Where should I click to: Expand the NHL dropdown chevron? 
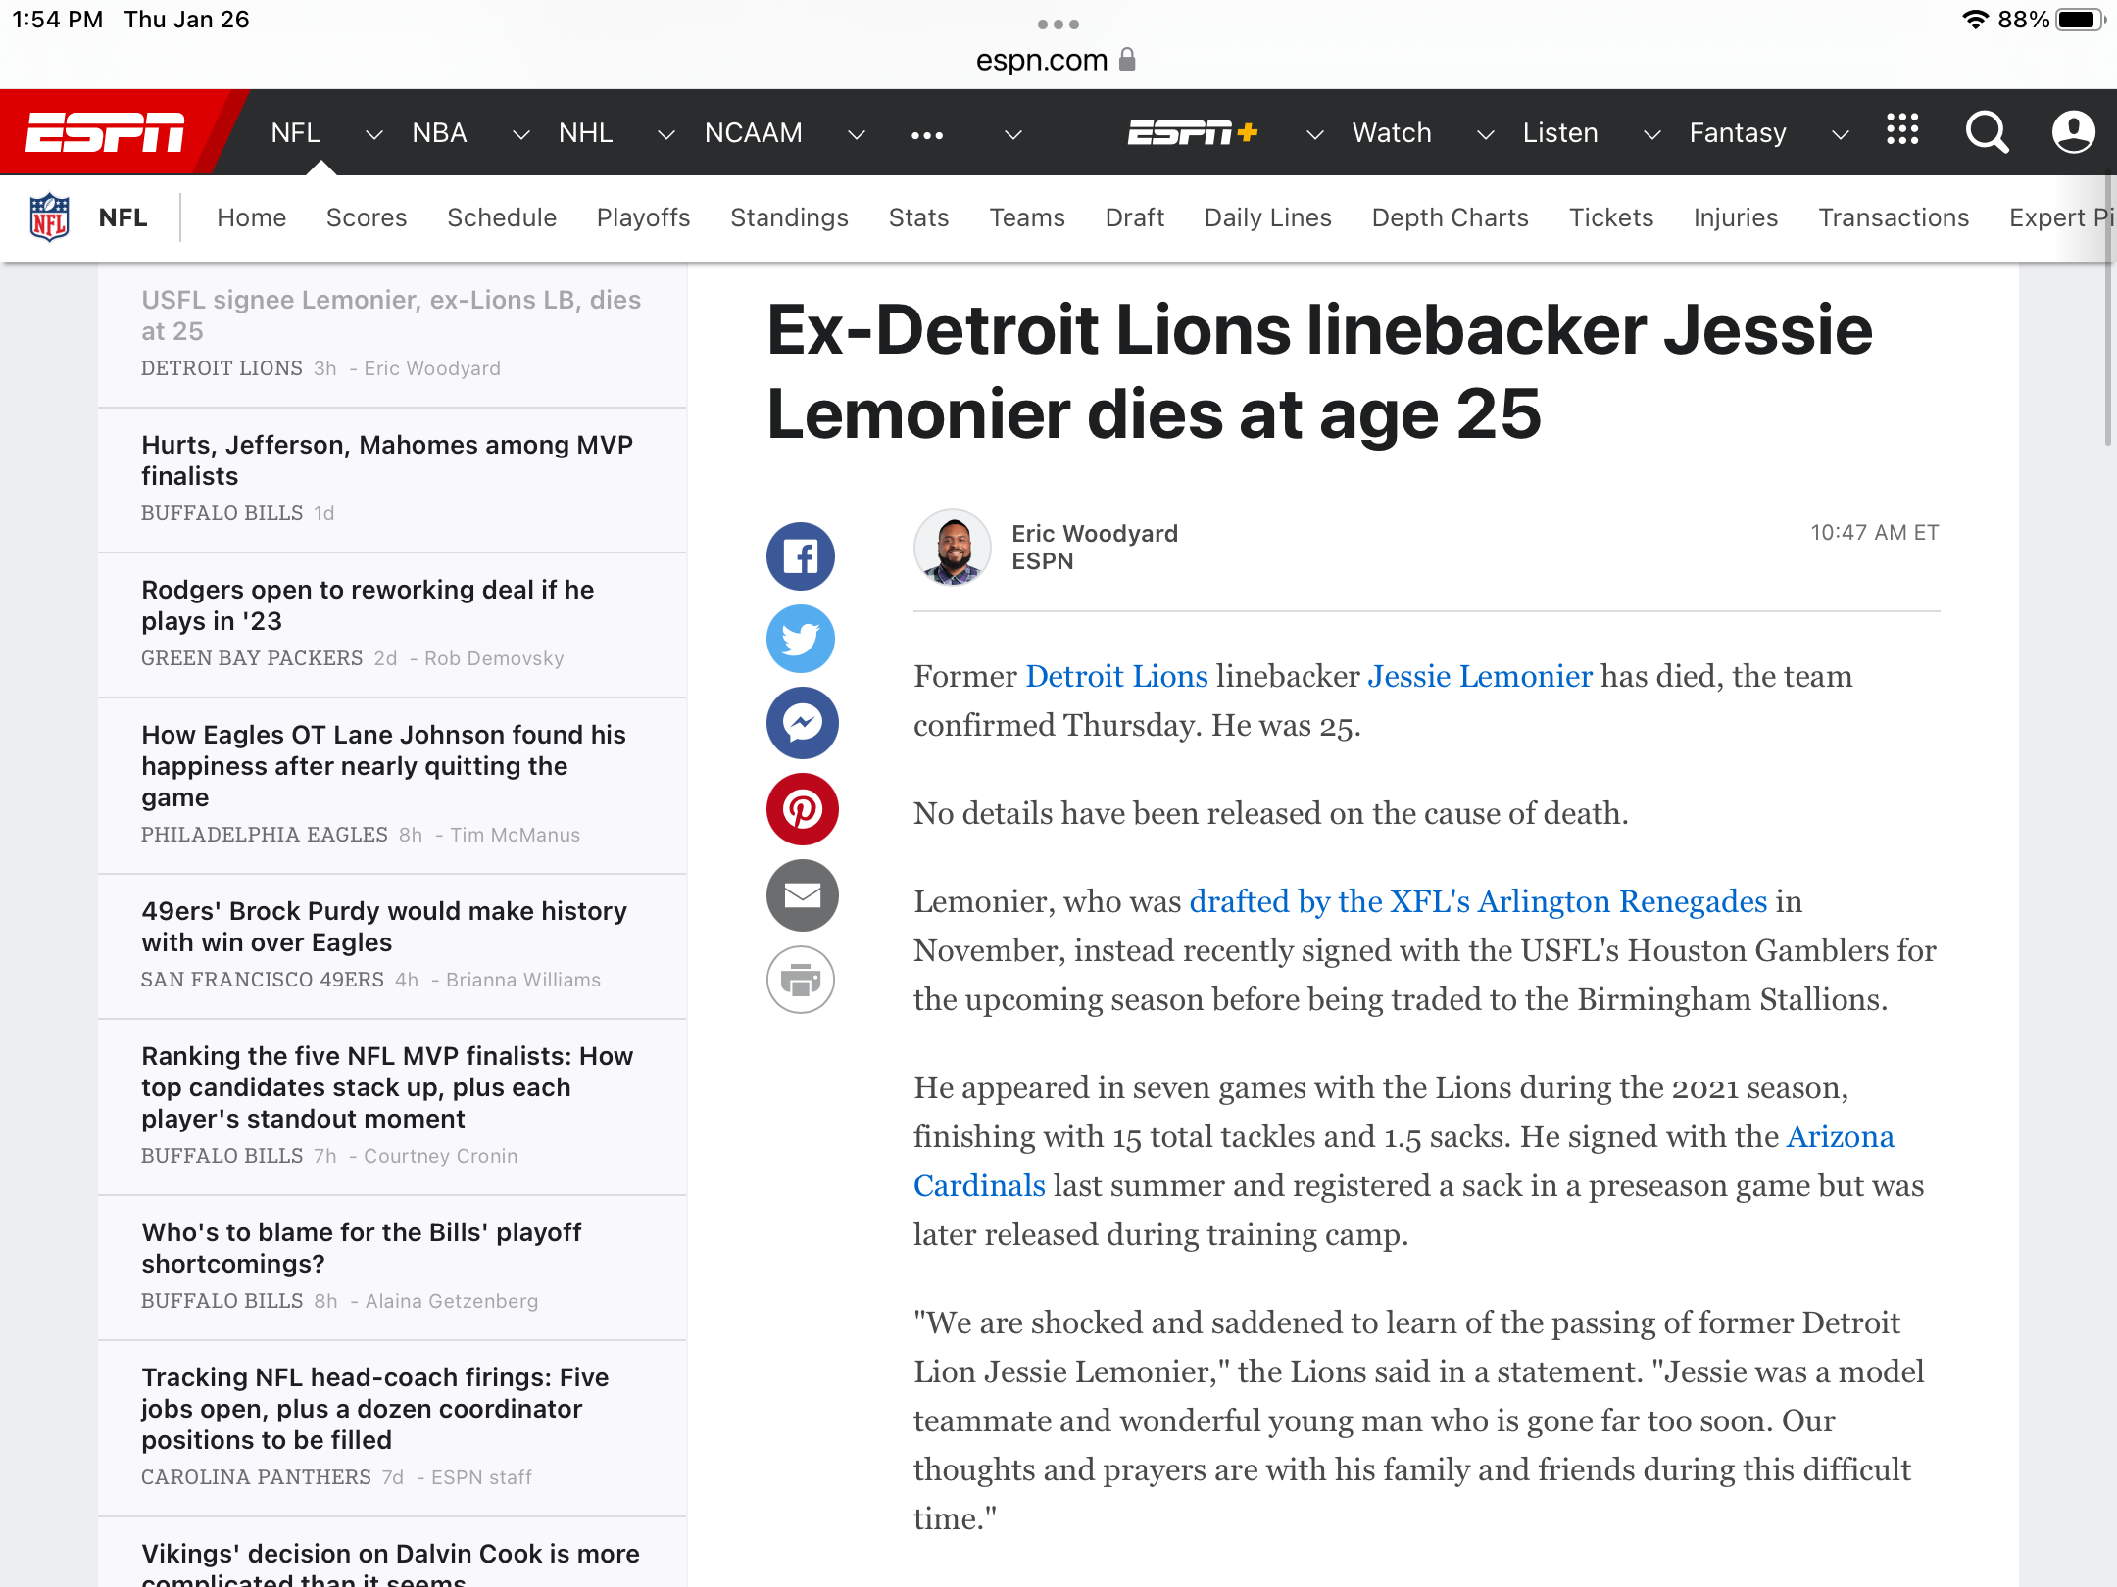(666, 135)
